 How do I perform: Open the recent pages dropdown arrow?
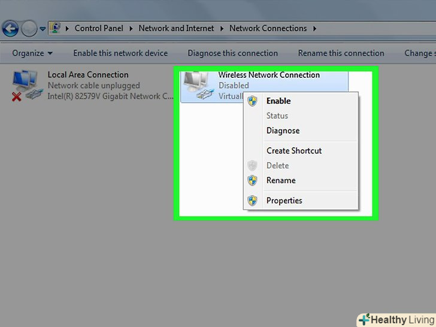[x=43, y=29]
